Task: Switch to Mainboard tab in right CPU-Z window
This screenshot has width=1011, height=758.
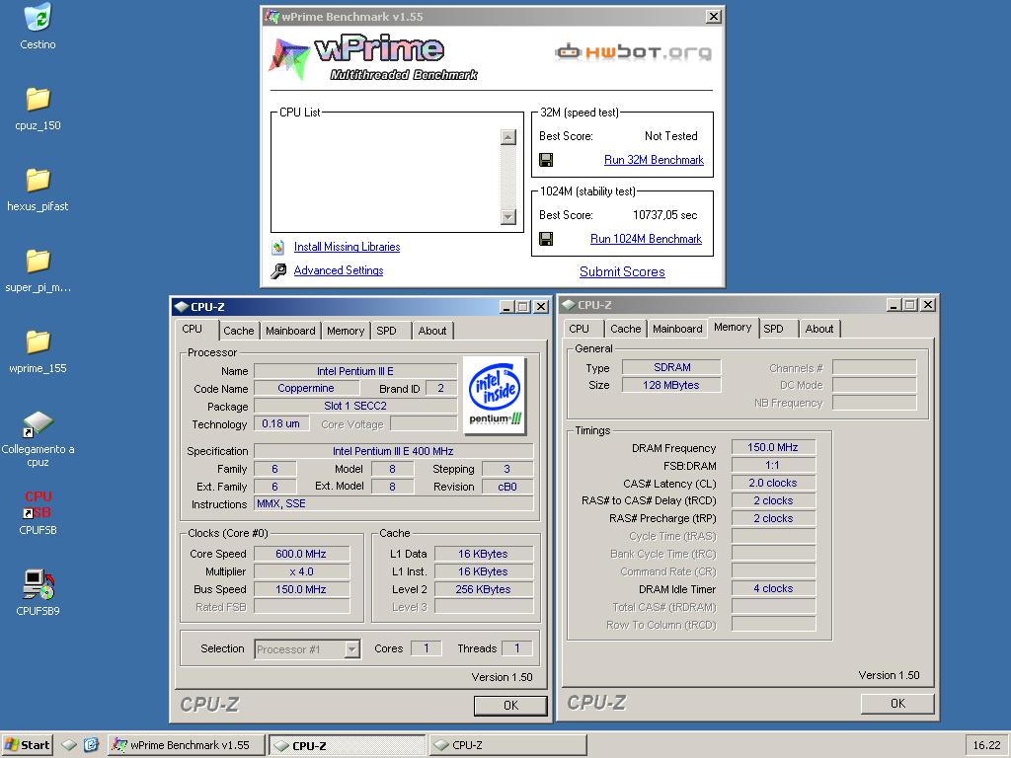Action: (677, 329)
